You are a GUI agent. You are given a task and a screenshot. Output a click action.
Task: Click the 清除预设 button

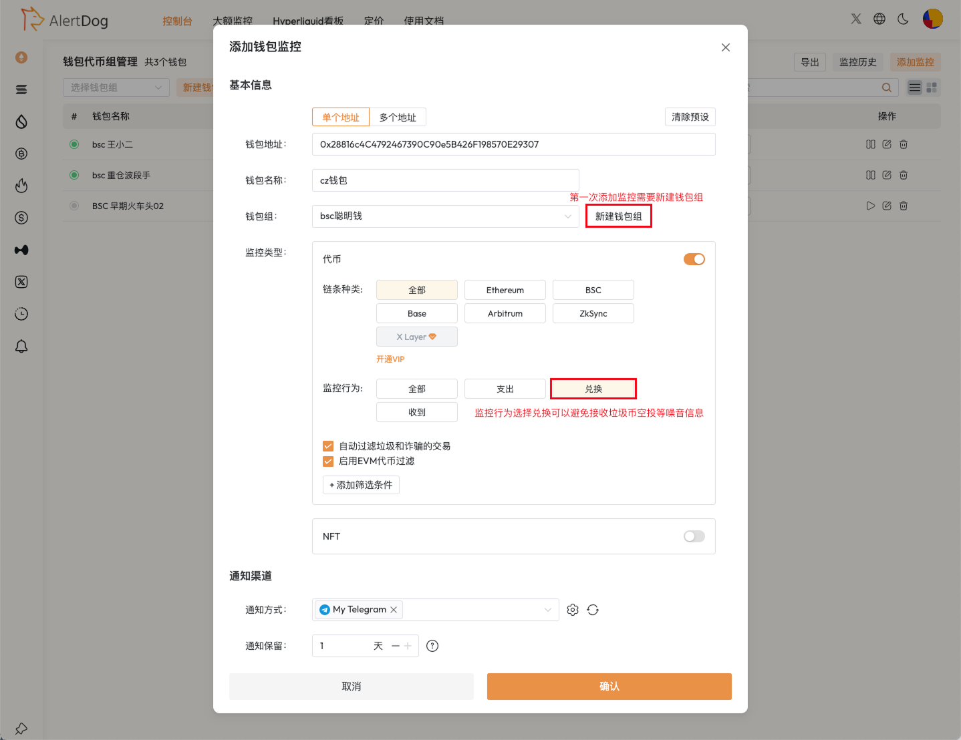pos(690,117)
